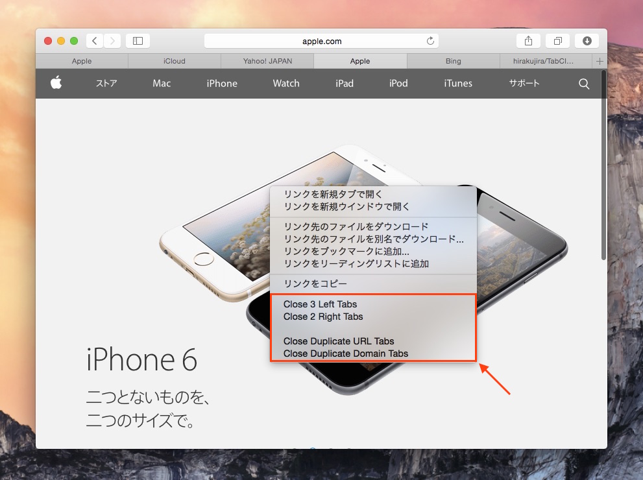Open the Mac link in the nav bar
Image resolution: width=643 pixels, height=480 pixels.
162,83
